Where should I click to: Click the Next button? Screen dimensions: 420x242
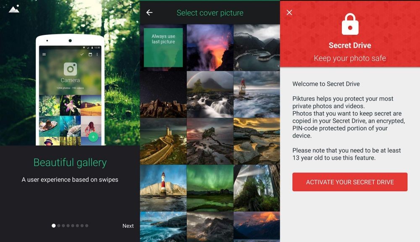(128, 226)
